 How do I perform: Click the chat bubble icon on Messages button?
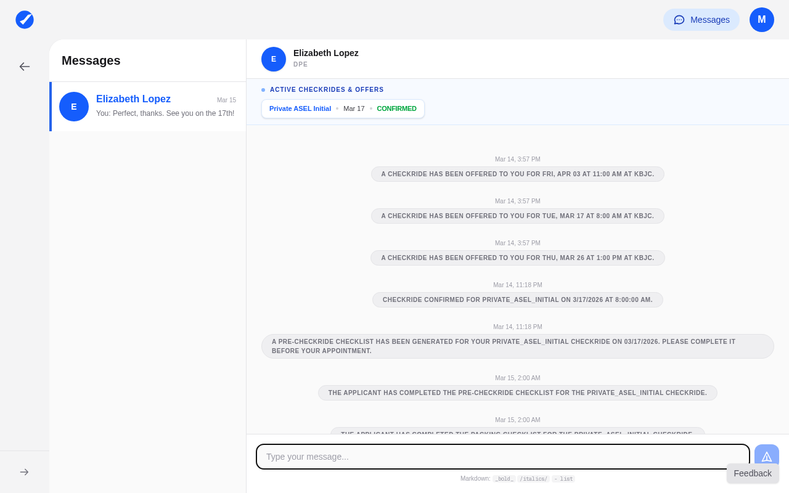pyautogui.click(x=679, y=20)
